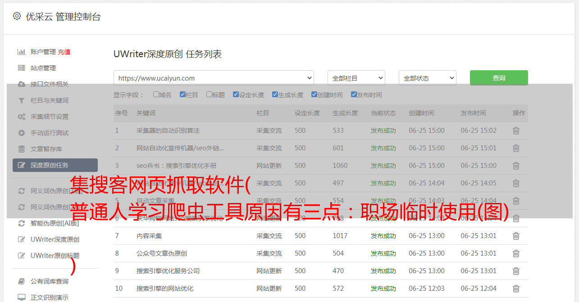579x302 pixels.
Task: Toggle the 标题 field checkbox
Action: [x=209, y=95]
